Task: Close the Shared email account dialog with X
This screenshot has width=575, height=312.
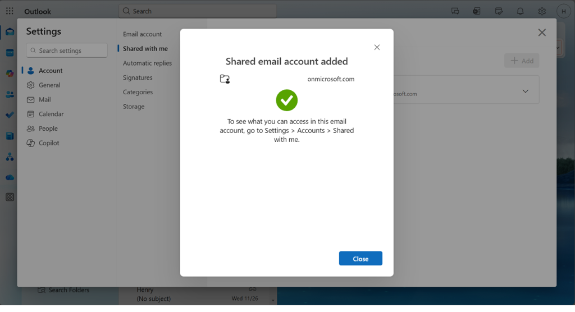Action: click(377, 47)
